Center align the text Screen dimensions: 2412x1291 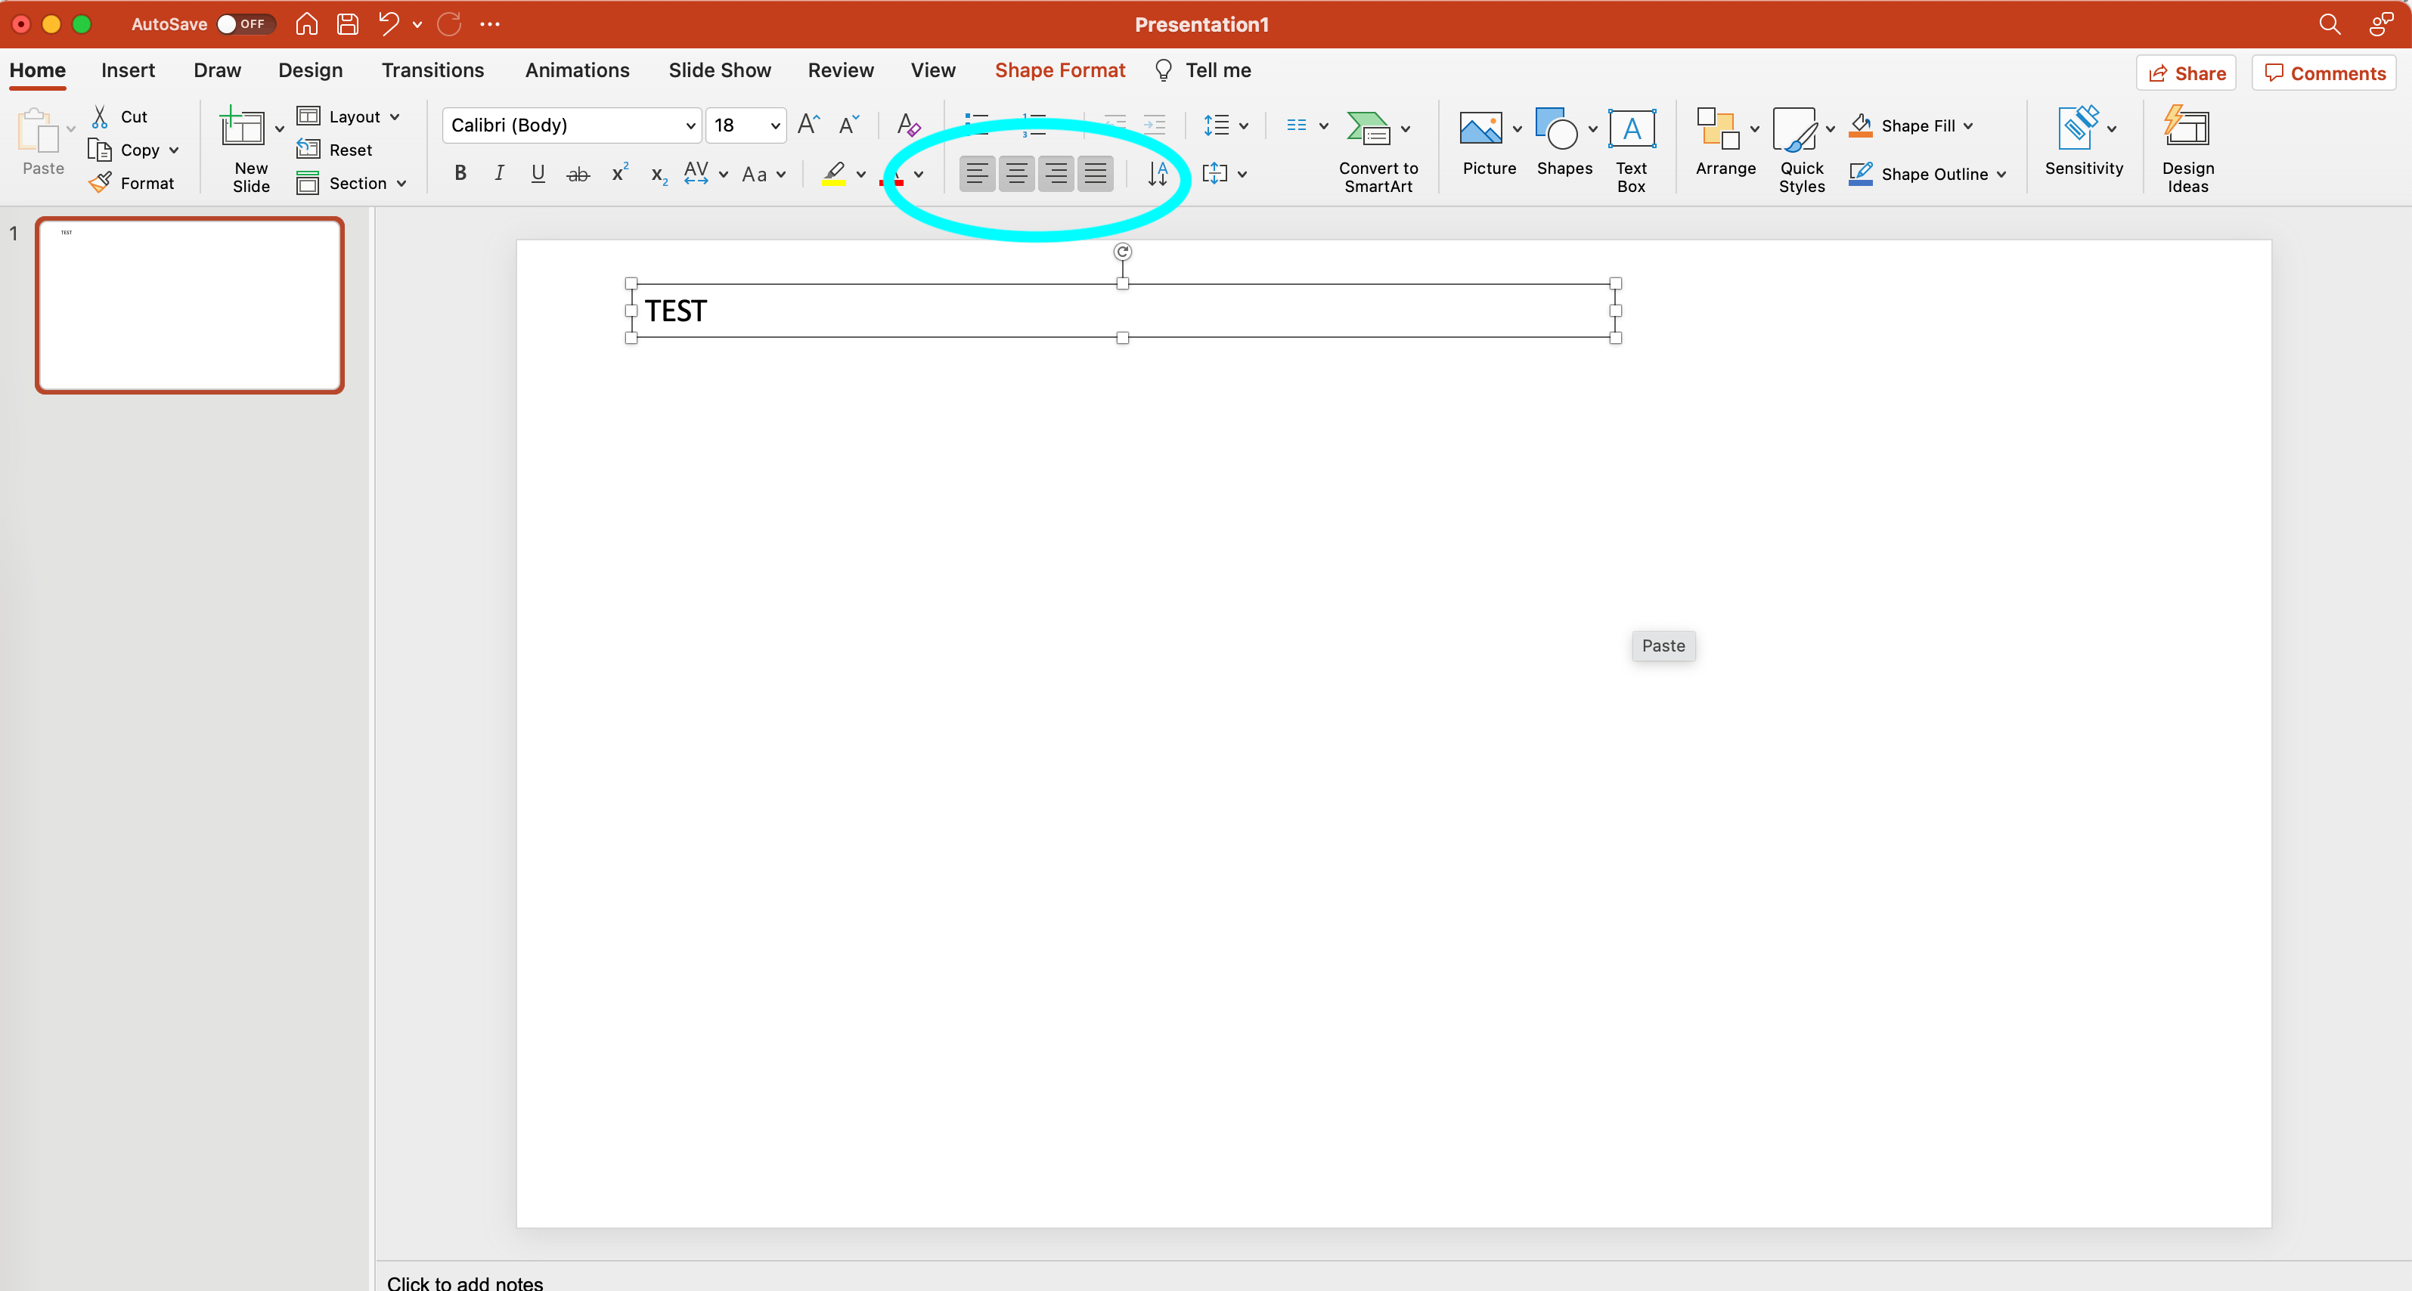point(1016,173)
